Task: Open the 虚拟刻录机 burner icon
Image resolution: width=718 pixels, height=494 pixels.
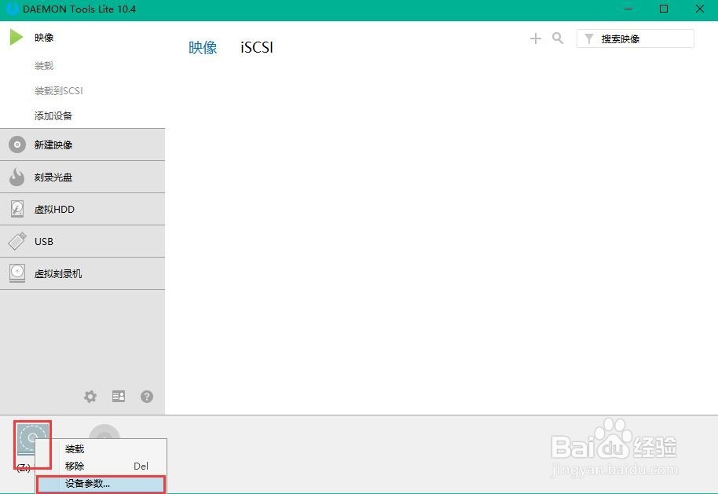Action: coord(17,273)
